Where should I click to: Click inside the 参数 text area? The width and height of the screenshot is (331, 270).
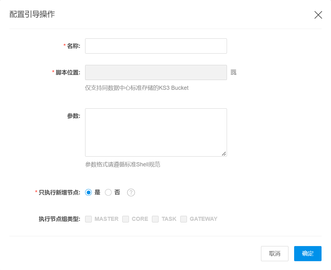click(156, 132)
